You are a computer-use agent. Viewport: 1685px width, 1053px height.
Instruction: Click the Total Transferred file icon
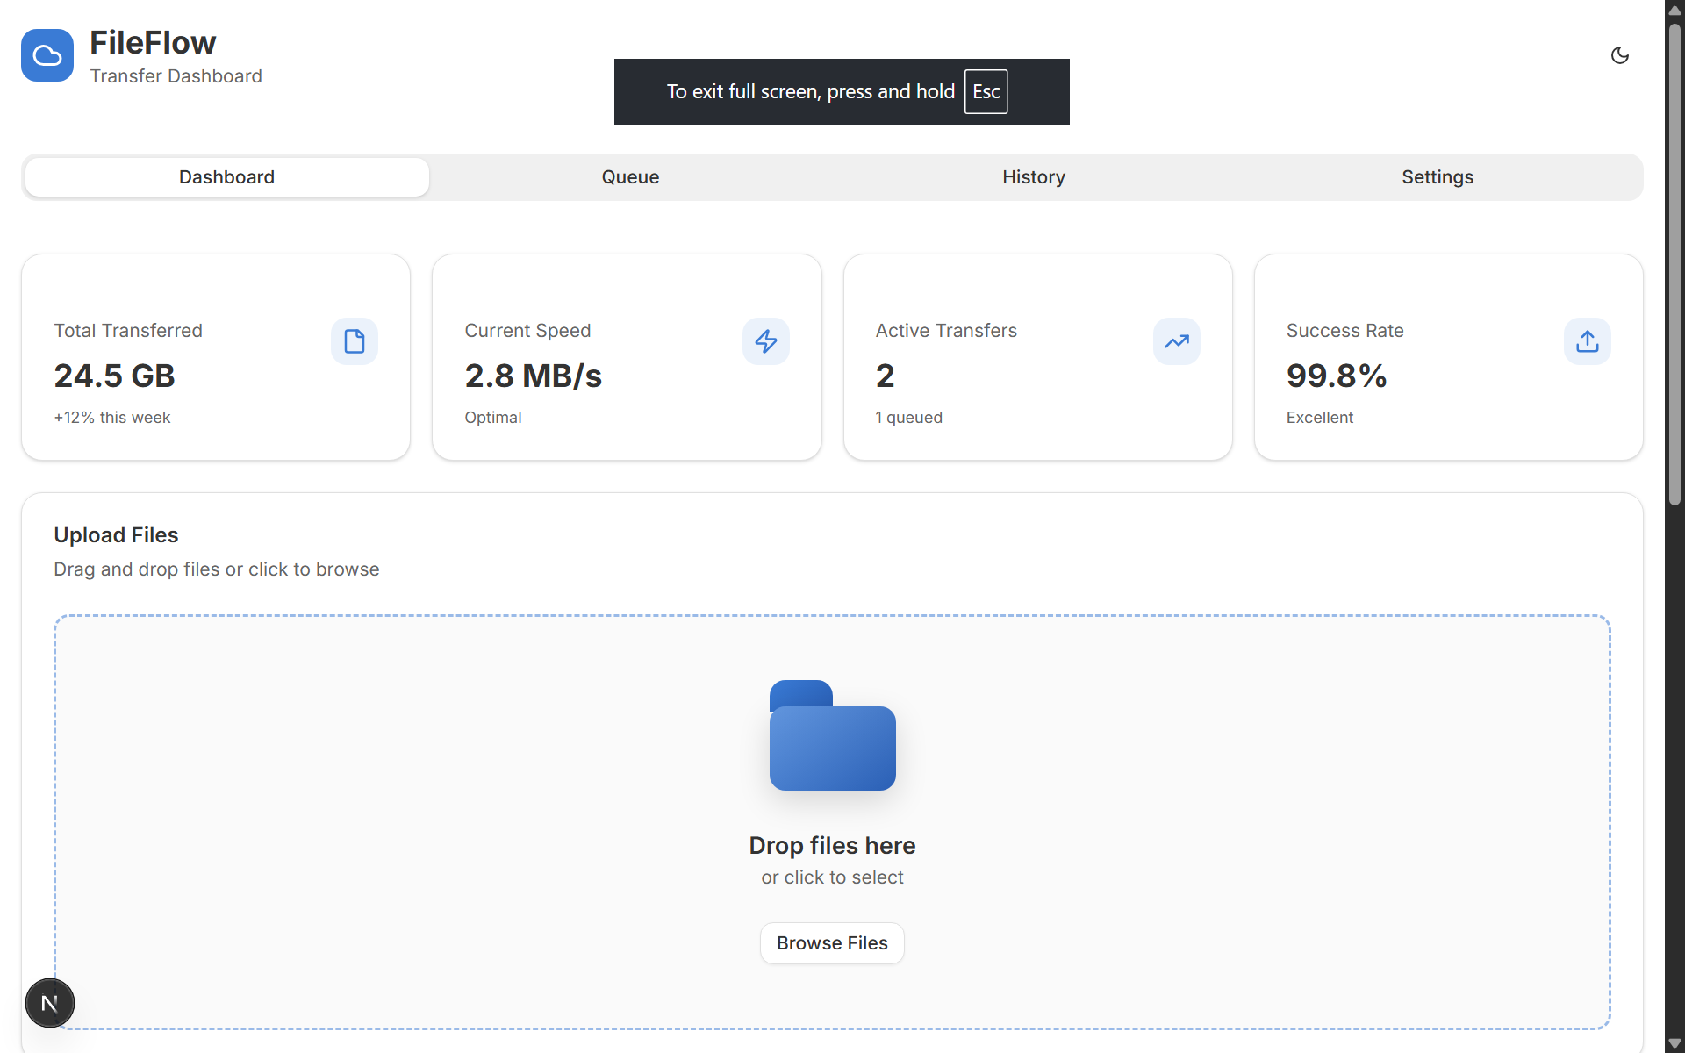click(355, 341)
